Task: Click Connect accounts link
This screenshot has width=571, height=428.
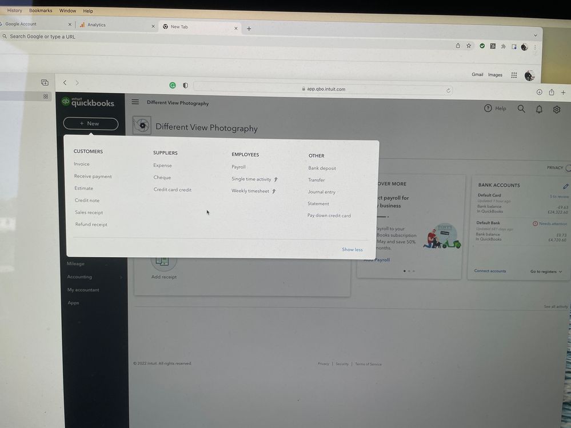Action: pos(490,271)
